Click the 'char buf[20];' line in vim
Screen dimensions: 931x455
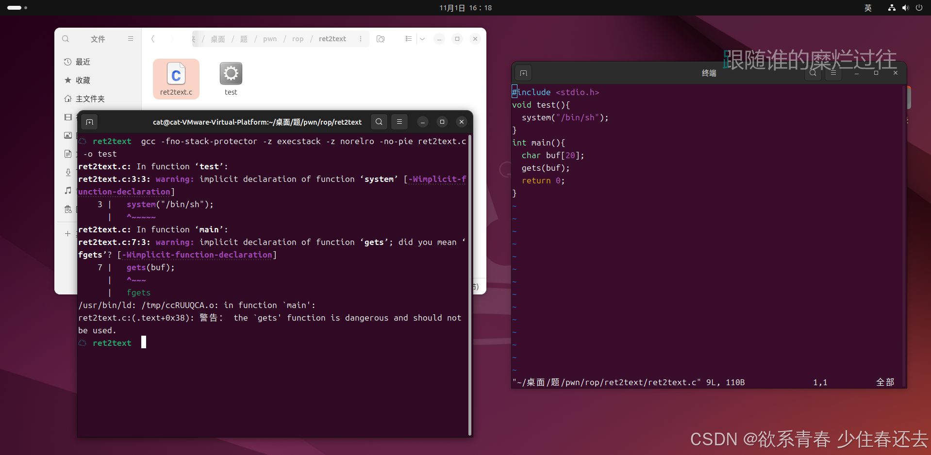(x=553, y=155)
